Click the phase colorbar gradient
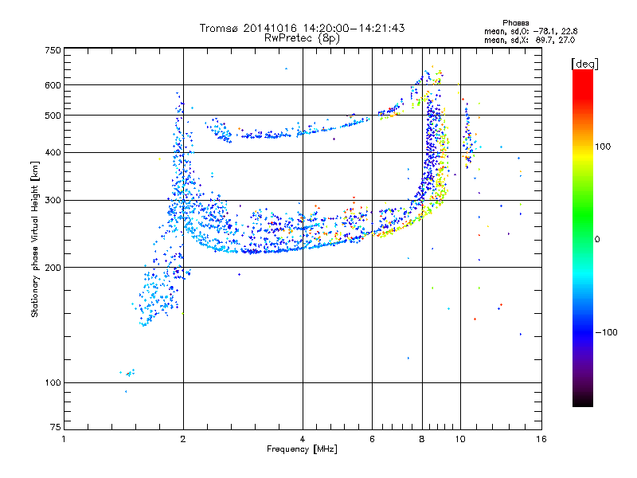 click(x=583, y=237)
